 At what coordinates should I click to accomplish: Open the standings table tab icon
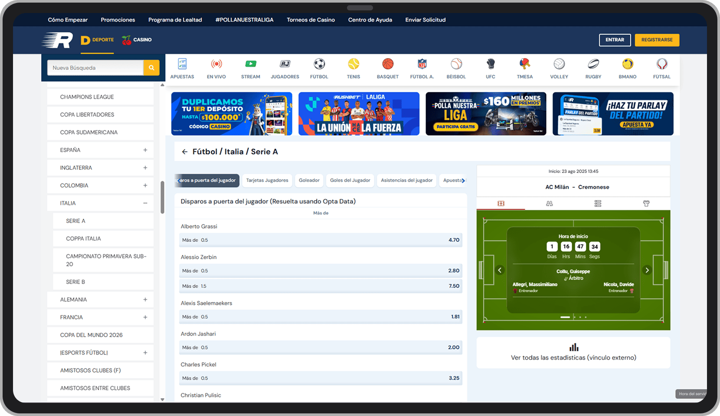click(x=598, y=203)
